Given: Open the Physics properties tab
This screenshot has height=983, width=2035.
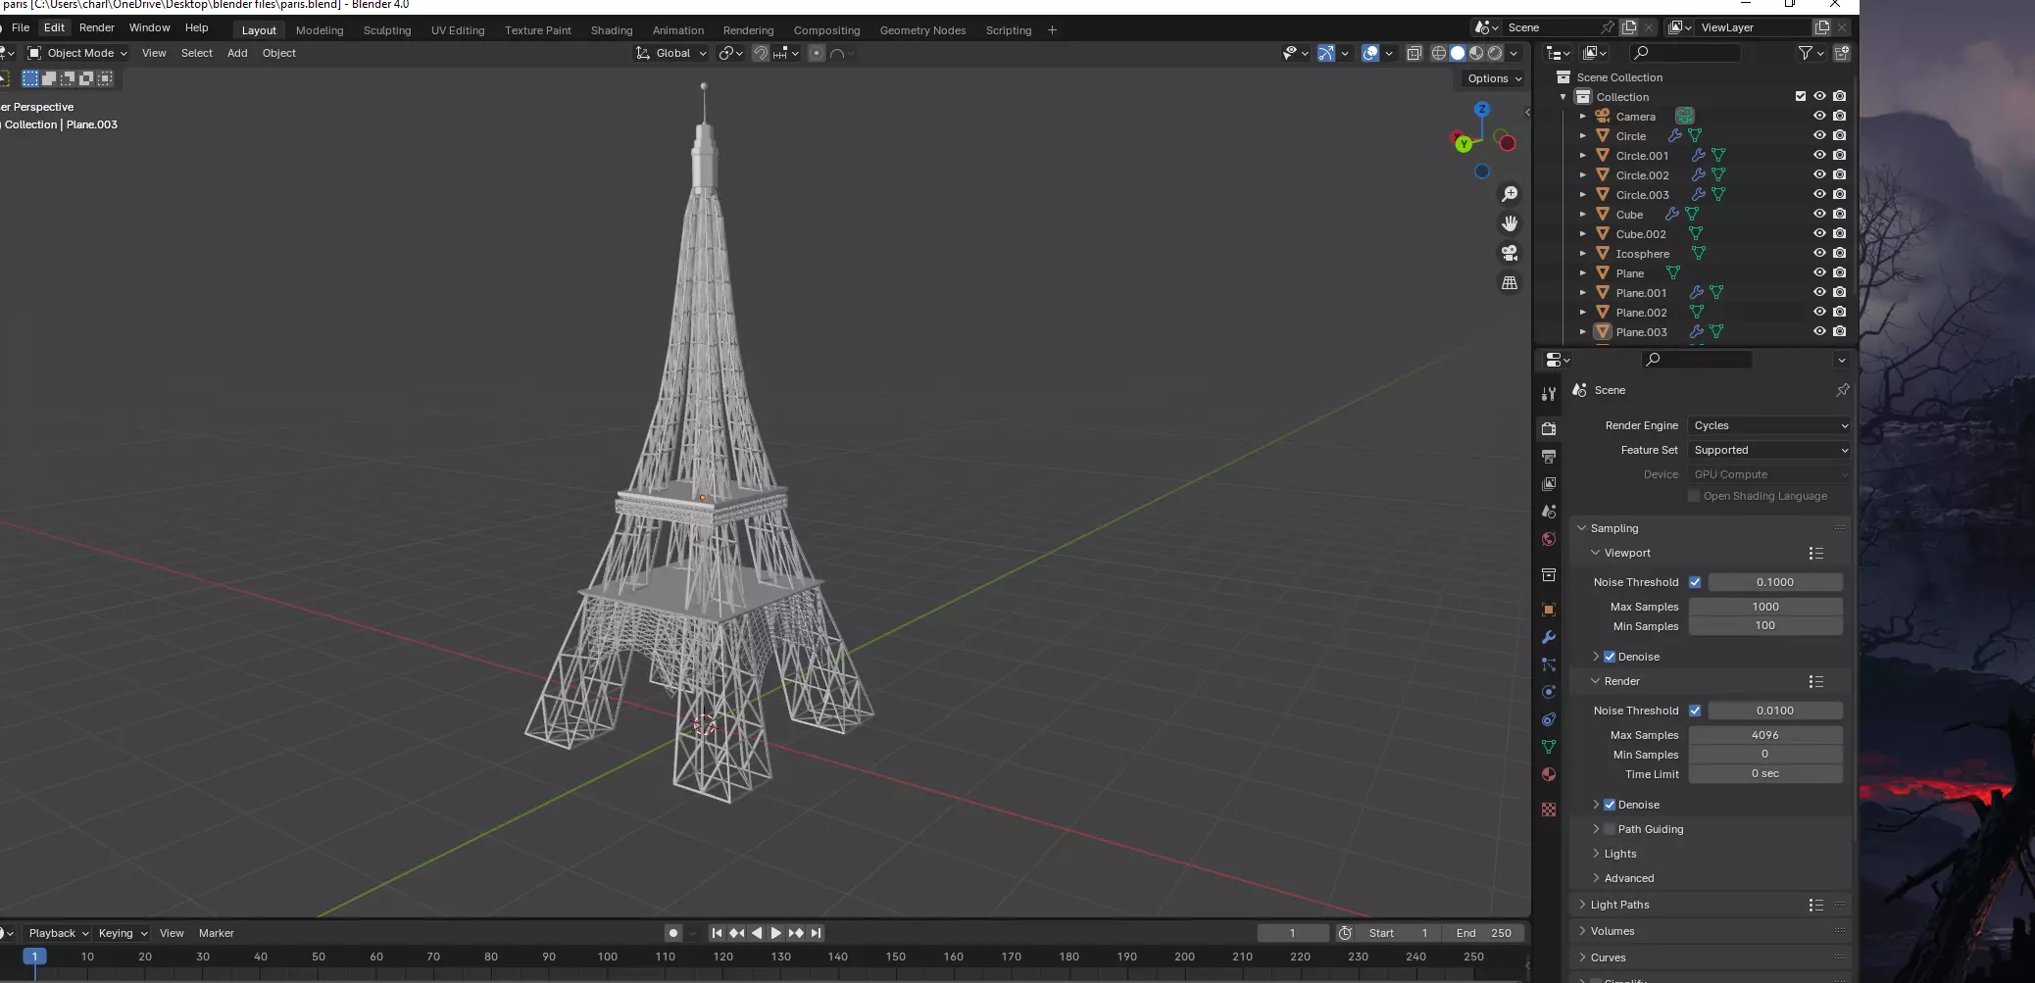Looking at the screenshot, I should click(1549, 692).
